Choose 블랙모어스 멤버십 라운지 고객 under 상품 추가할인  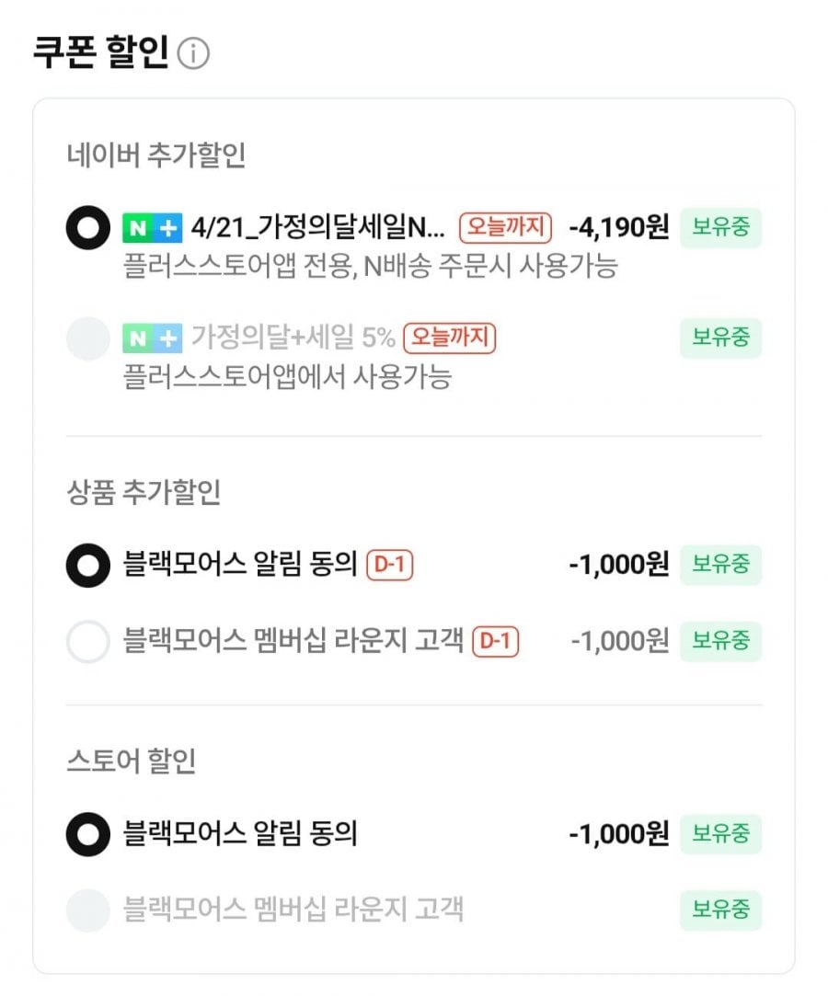88,641
